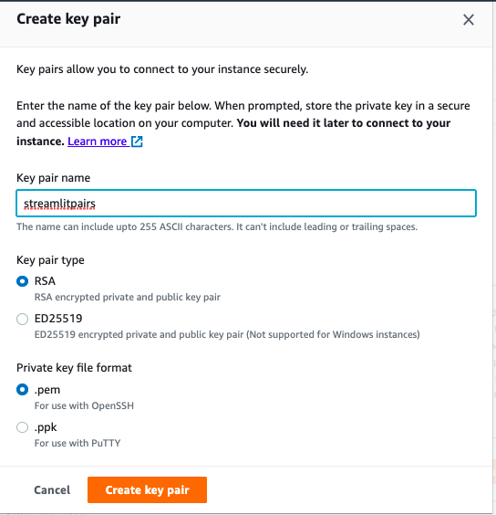The height and width of the screenshot is (515, 496).
Task: Click the 'Key pair name' field label
Action: (53, 178)
